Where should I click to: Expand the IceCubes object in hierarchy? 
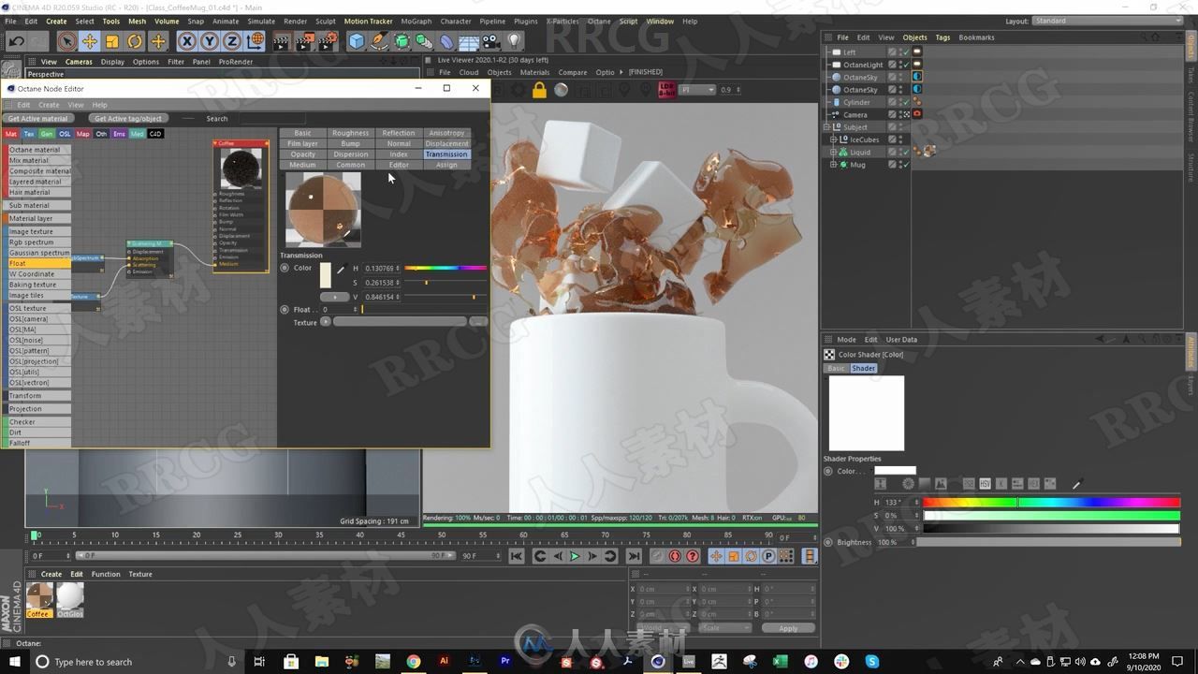(x=833, y=139)
